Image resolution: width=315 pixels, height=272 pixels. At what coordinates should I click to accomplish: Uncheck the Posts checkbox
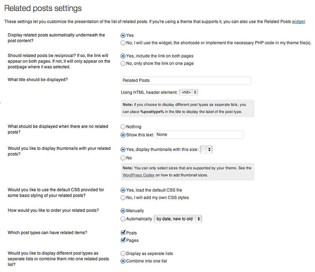123,233
